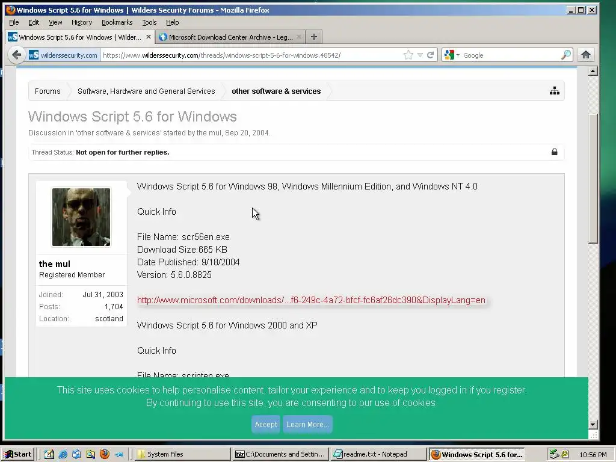Click the safely remove hardware tray icon

[x=554, y=454]
